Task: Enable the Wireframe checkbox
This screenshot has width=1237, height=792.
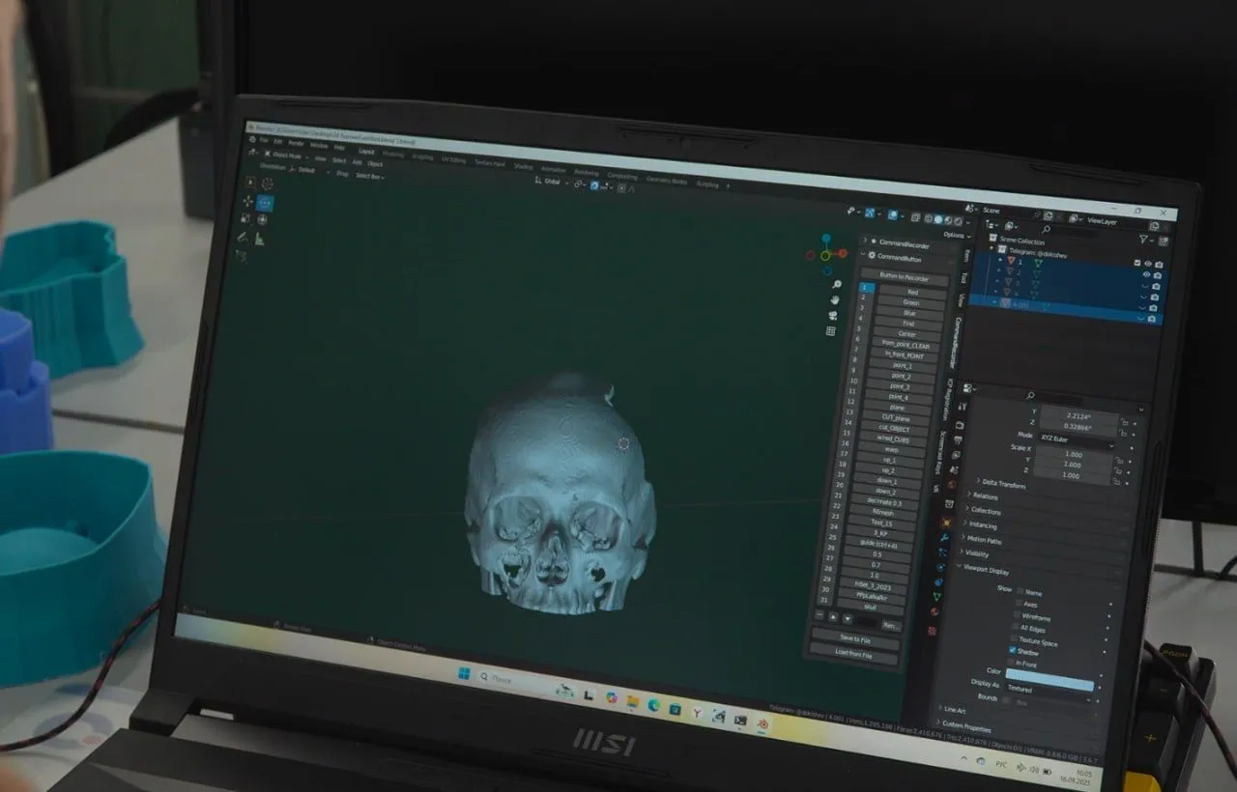Action: (x=1016, y=615)
